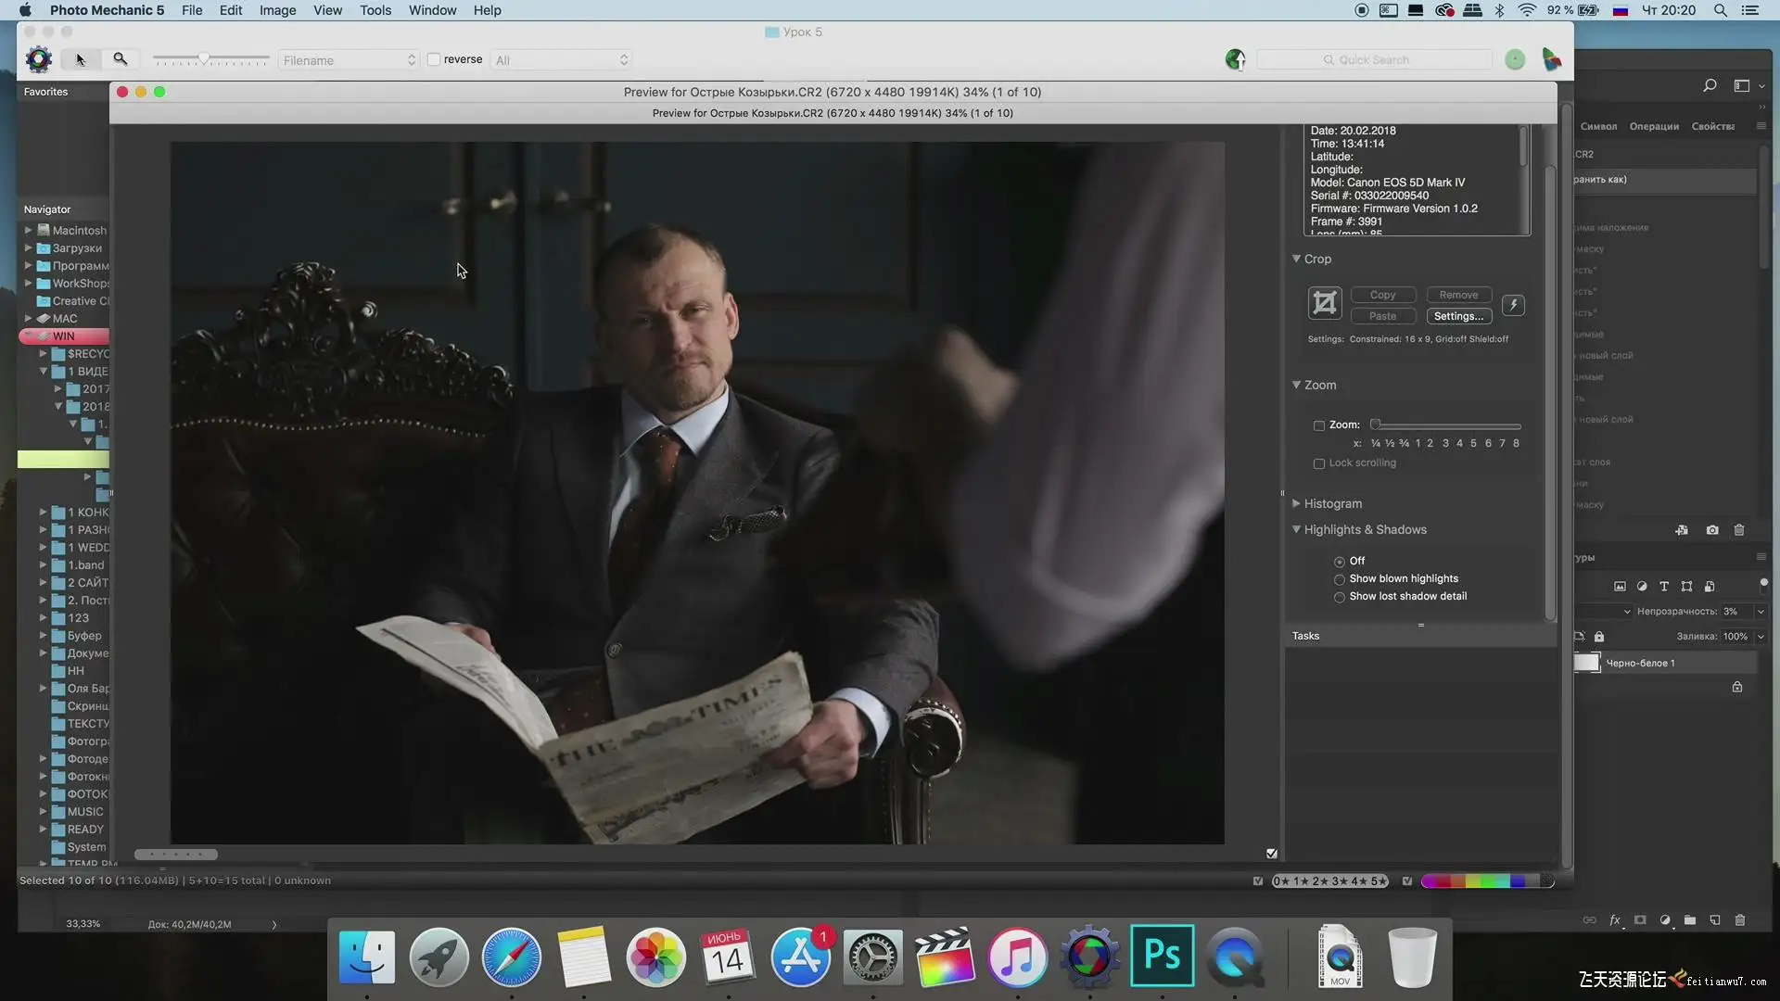Open the Image menu
Image resolution: width=1780 pixels, height=1001 pixels.
[277, 10]
